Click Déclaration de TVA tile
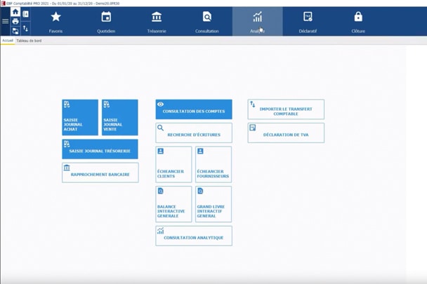The image size is (427, 284). coord(286,133)
